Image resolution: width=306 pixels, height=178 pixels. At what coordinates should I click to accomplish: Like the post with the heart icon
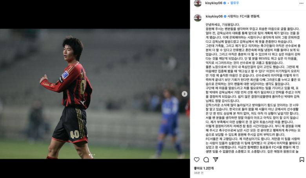coord(197,160)
